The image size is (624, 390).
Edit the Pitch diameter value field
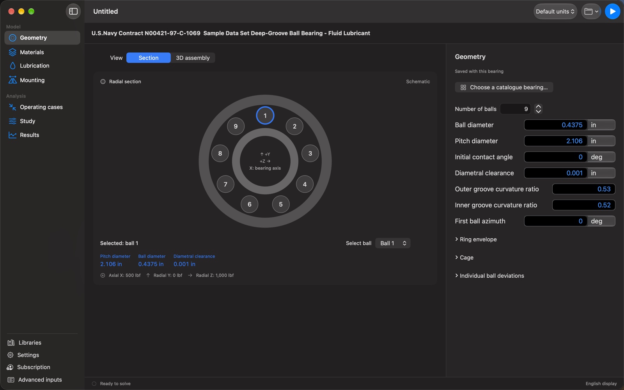click(555, 141)
